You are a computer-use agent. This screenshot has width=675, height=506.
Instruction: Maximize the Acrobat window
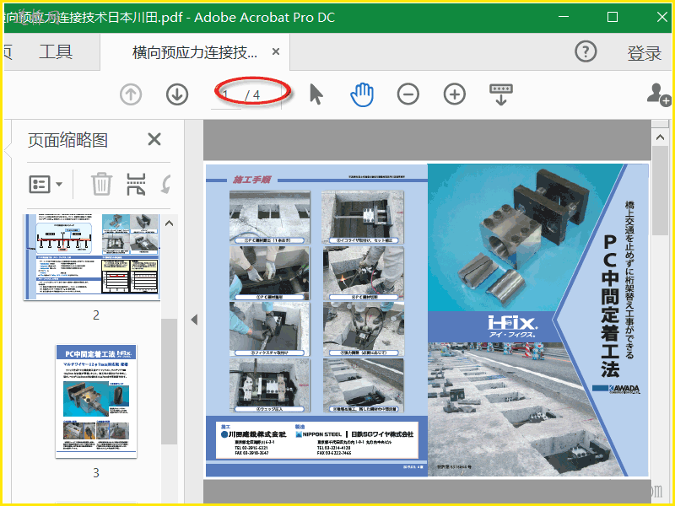tap(613, 17)
